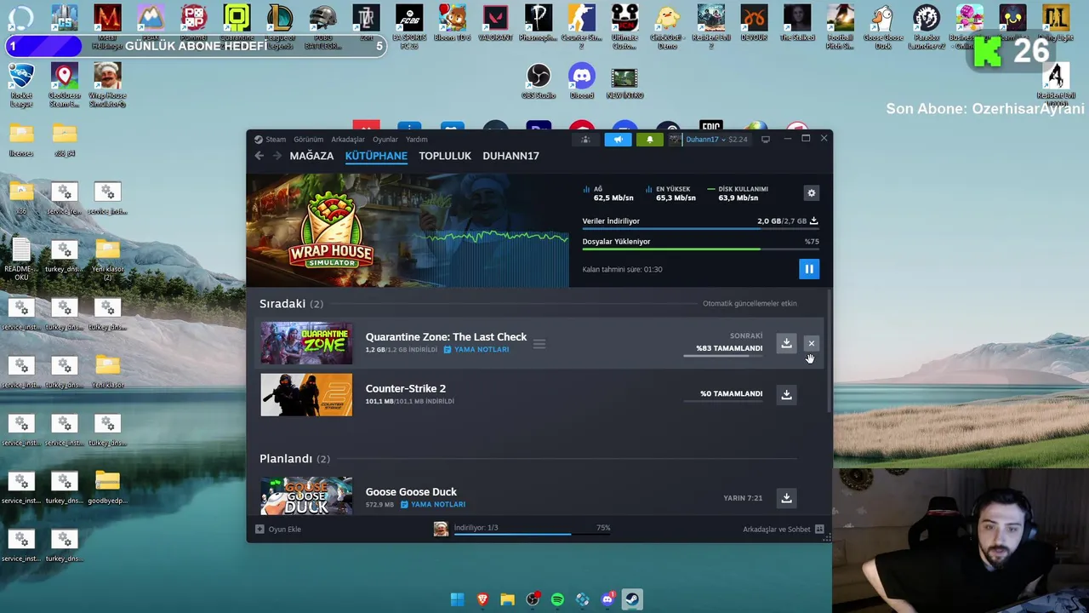Start the Counter-Strike 2 download now

786,394
